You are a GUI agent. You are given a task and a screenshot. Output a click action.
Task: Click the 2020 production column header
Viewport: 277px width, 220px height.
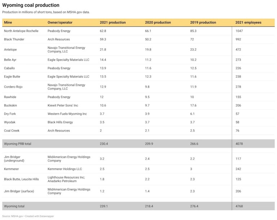[158, 22]
